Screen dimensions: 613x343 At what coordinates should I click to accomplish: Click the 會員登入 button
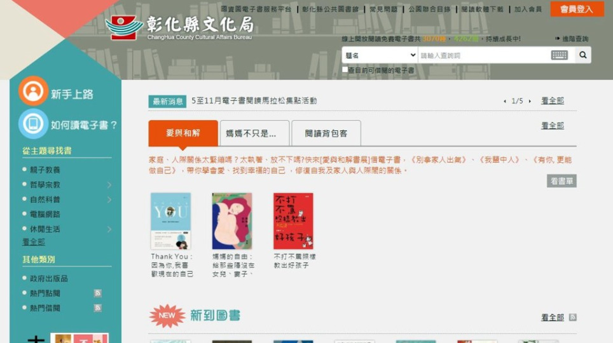pyautogui.click(x=577, y=9)
